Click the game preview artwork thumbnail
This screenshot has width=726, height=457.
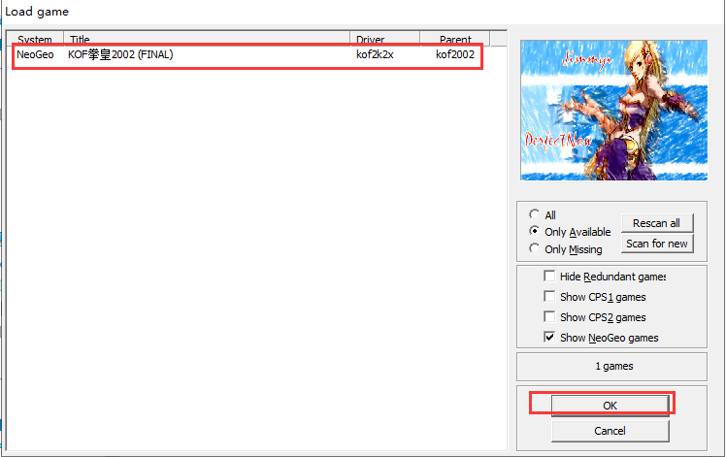point(614,111)
